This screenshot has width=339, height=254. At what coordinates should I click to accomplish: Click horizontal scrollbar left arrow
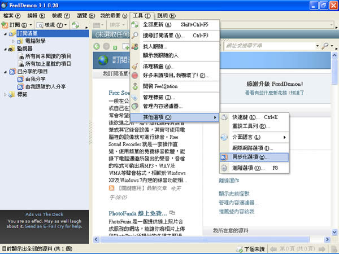tap(96, 239)
